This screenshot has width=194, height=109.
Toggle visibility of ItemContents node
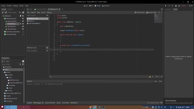pyautogui.click(x=23, y=21)
